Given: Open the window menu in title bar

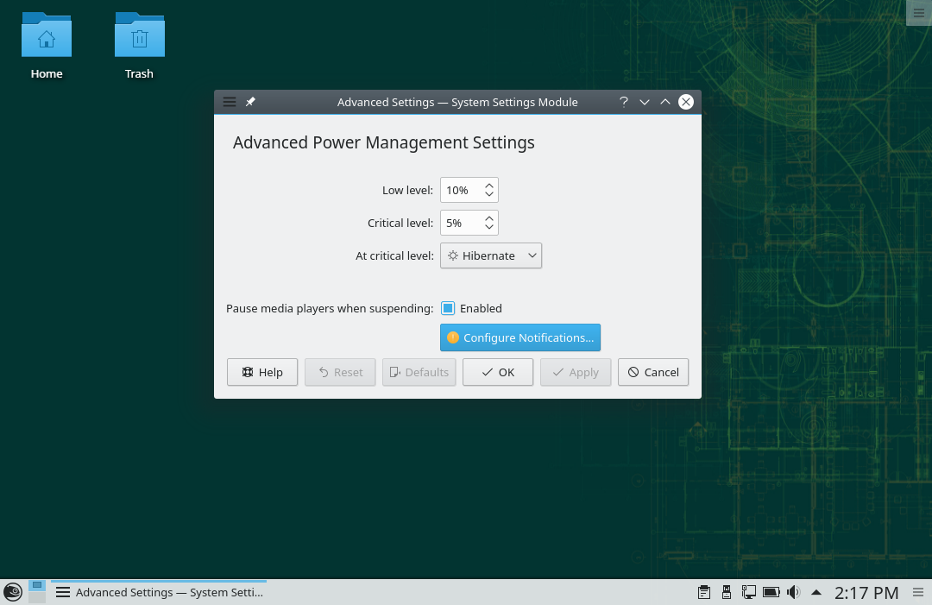Looking at the screenshot, I should point(230,102).
